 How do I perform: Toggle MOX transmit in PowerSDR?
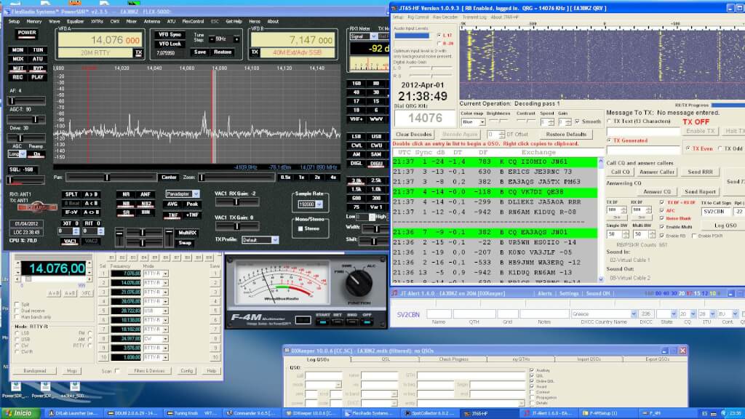[x=18, y=59]
